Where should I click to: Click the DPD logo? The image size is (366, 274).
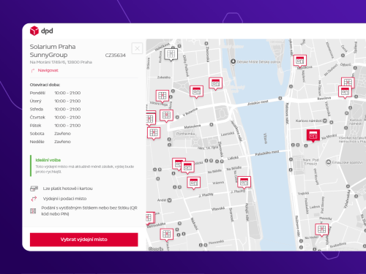[41, 31]
